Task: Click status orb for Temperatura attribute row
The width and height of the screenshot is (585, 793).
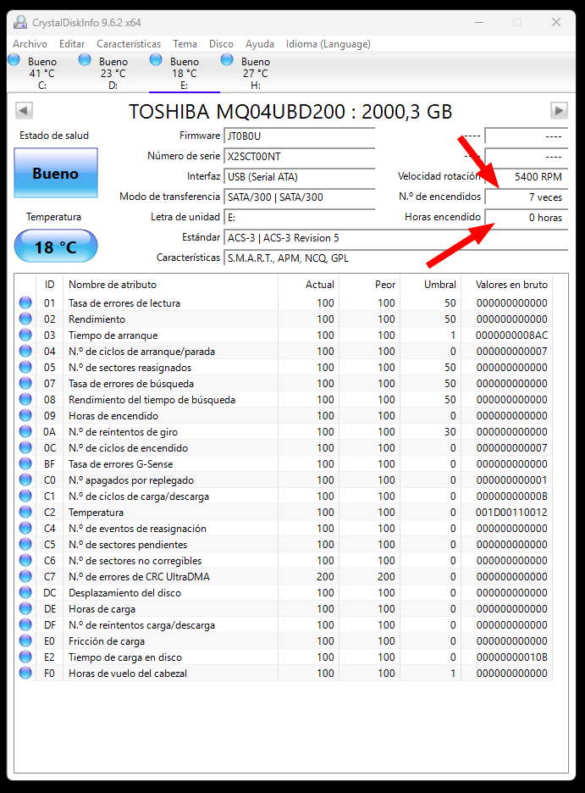Action: [25, 513]
